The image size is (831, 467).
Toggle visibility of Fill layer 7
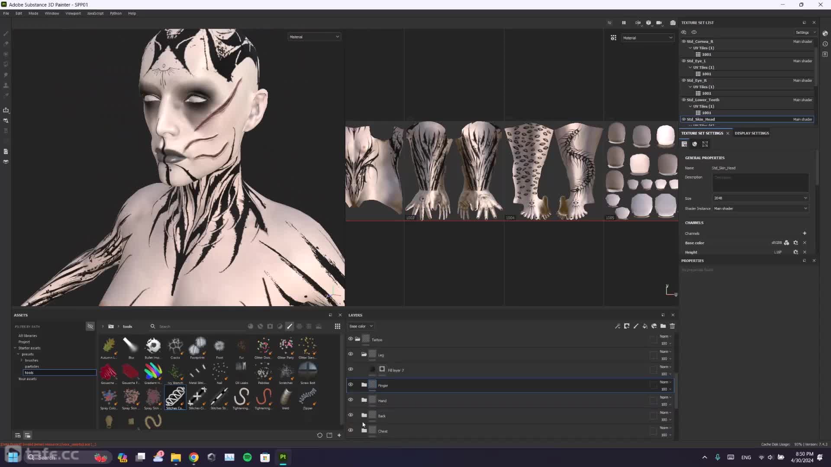click(x=350, y=369)
